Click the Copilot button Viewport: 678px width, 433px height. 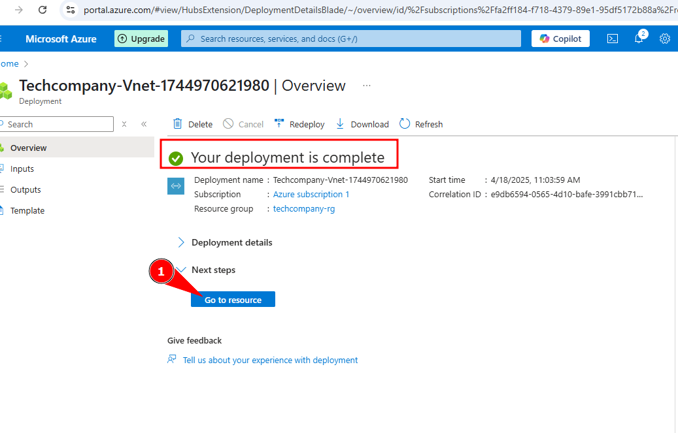tap(560, 39)
